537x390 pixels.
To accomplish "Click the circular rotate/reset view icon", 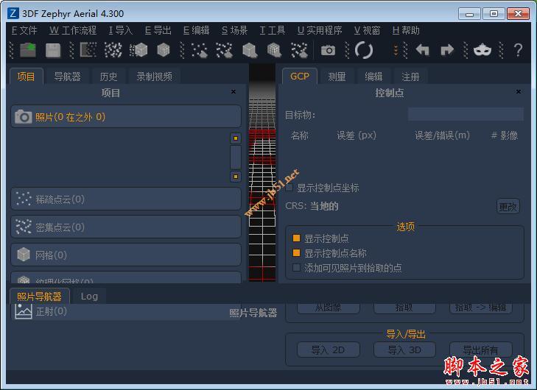I will tap(364, 50).
